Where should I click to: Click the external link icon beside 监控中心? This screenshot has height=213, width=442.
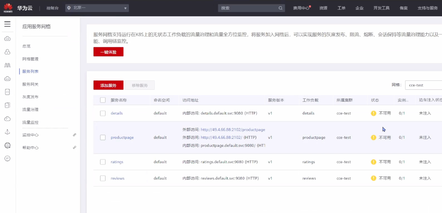pyautogui.click(x=74, y=135)
